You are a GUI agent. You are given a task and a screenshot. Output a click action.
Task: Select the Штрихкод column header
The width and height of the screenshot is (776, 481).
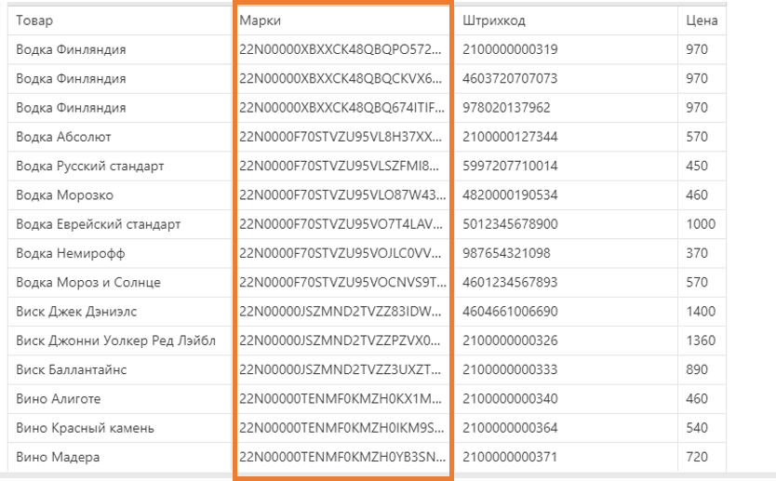(x=566, y=20)
